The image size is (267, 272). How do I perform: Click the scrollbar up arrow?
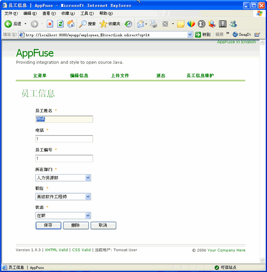262,42
